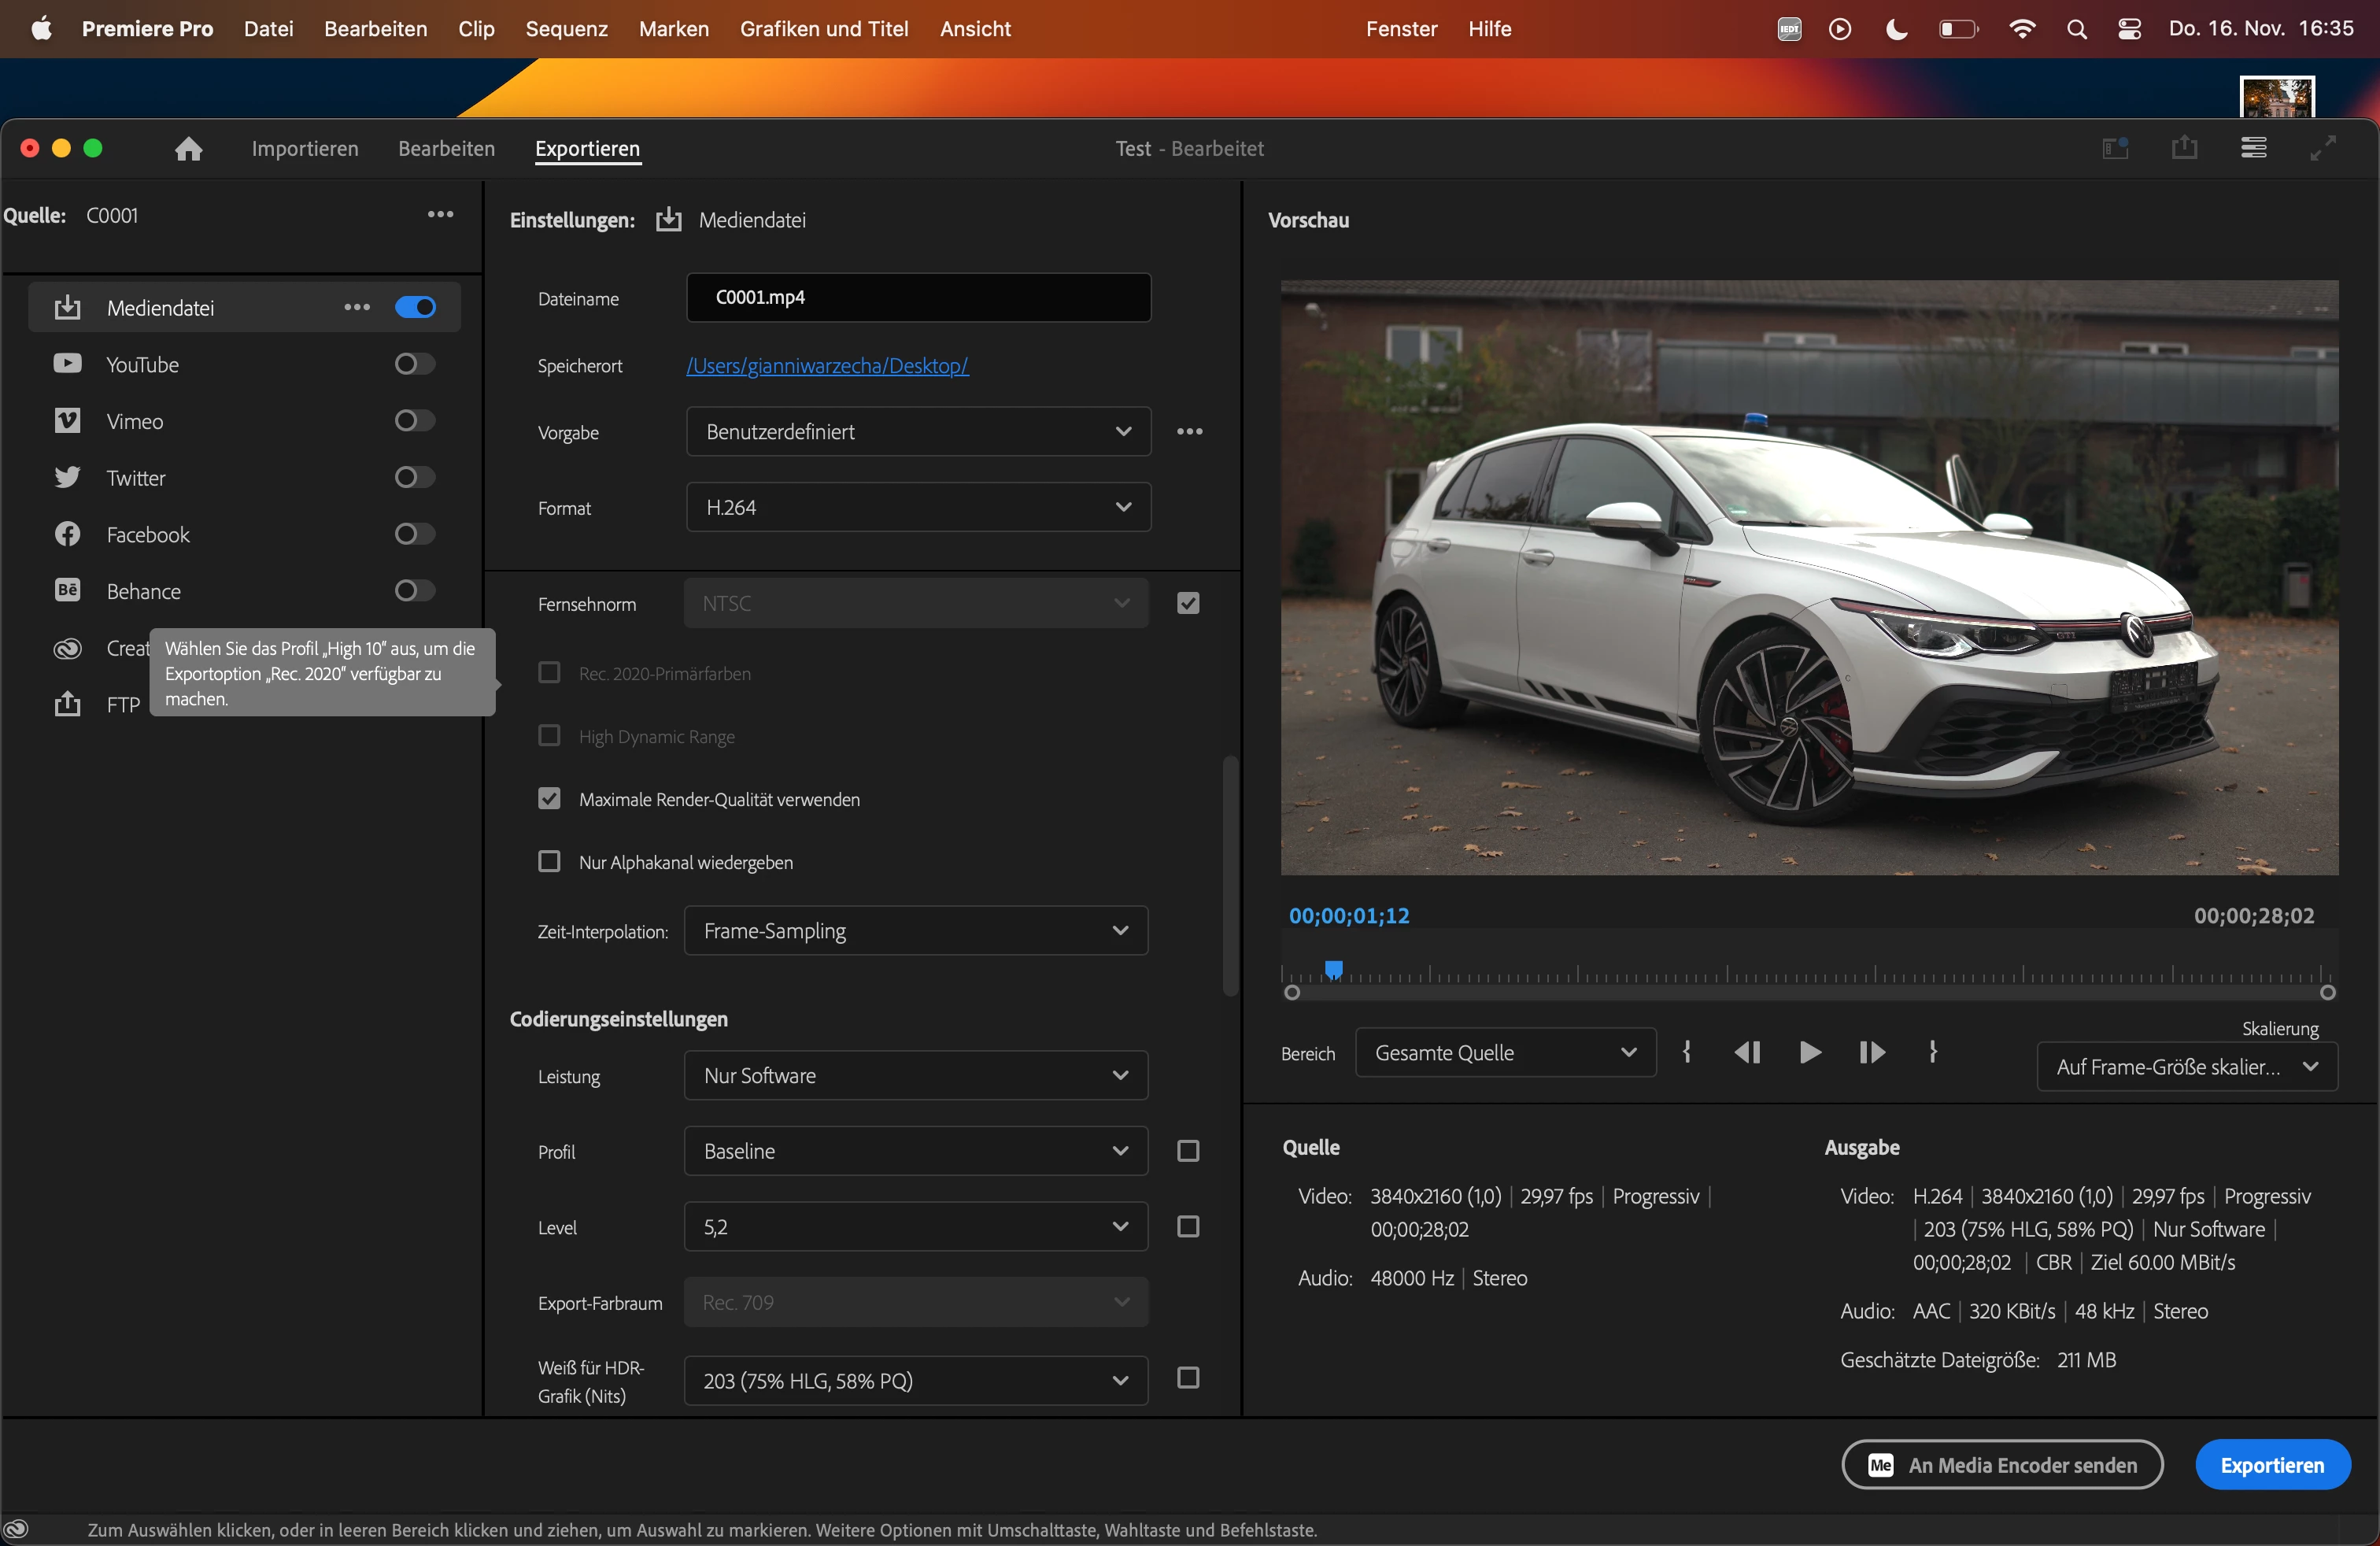Viewport: 2380px width, 1546px height.
Task: Enable the YouTube export toggle
Action: (x=414, y=364)
